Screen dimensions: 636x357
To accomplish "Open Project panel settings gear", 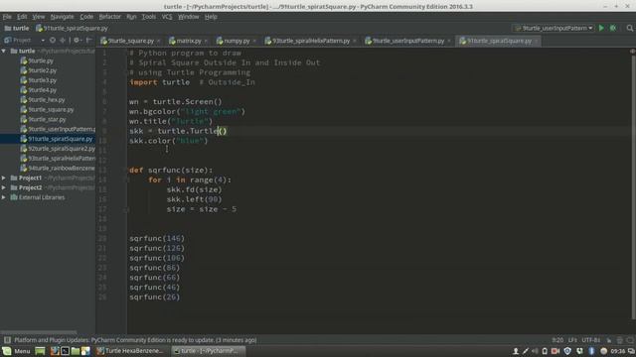I will tap(77, 41).
